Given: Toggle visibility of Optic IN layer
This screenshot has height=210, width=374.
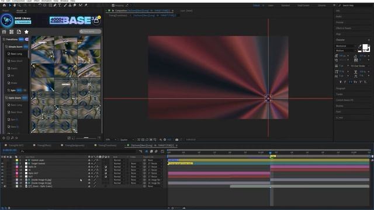Looking at the screenshot, I should (x=2, y=167).
